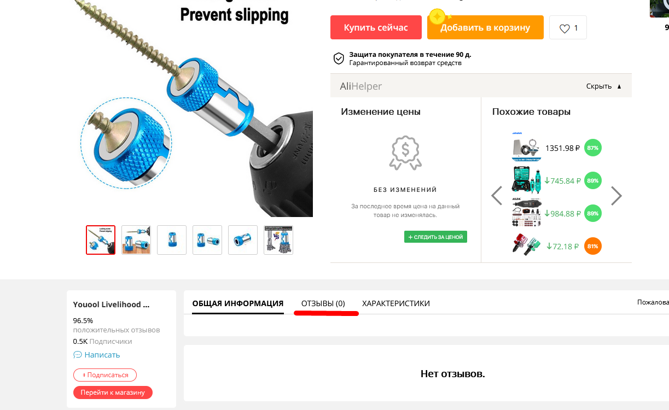The height and width of the screenshot is (410, 669).
Task: Collapse AliHelper panel via Скрыть
Action: pos(604,86)
